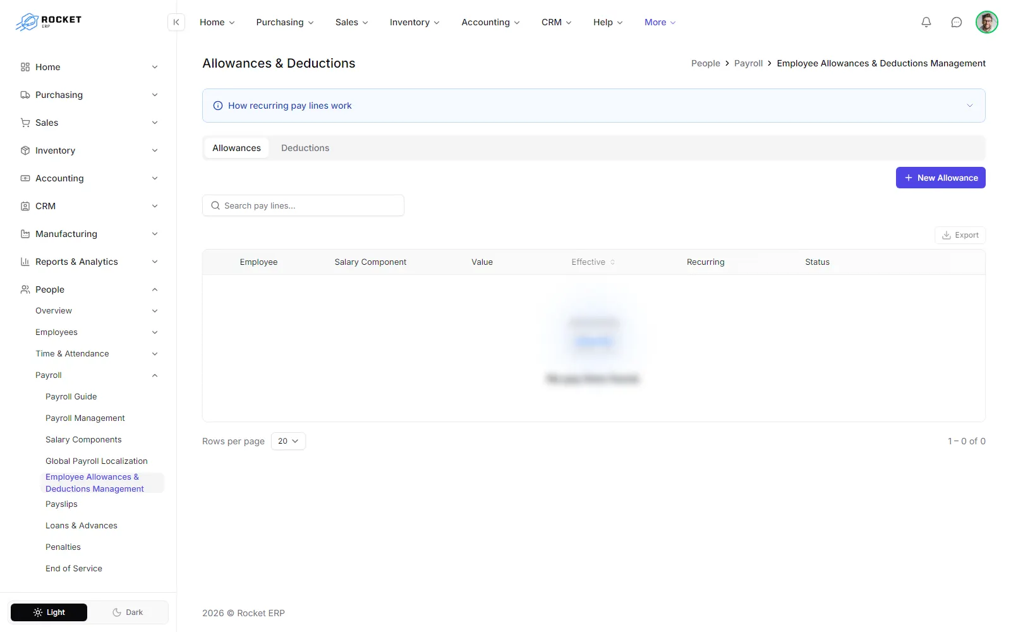Collapse the Payroll submenu chevron
This screenshot has width=1011, height=632.
tap(155, 375)
